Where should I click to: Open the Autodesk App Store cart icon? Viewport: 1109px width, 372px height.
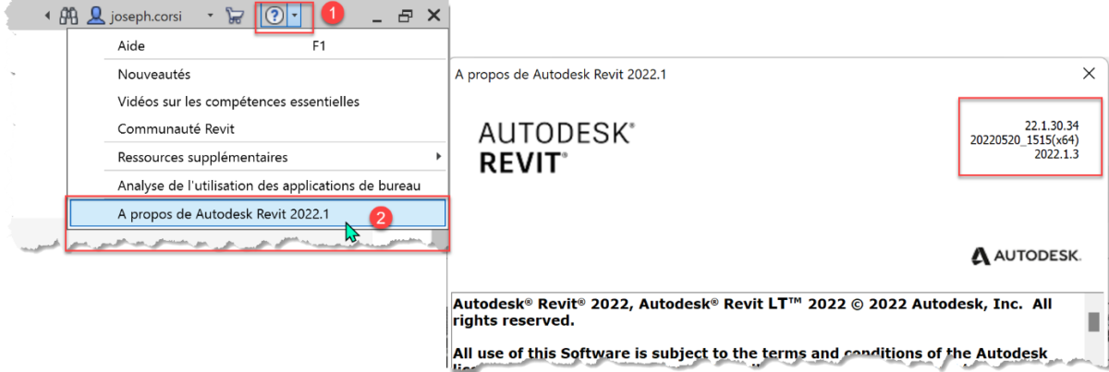236,16
